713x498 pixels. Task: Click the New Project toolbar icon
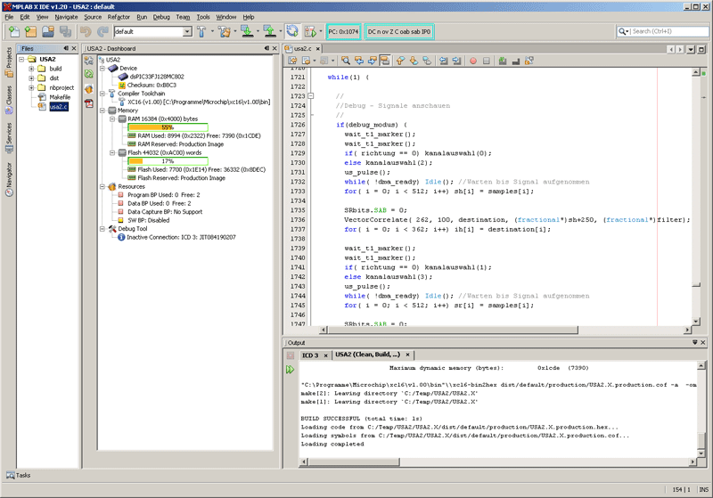pos(31,31)
